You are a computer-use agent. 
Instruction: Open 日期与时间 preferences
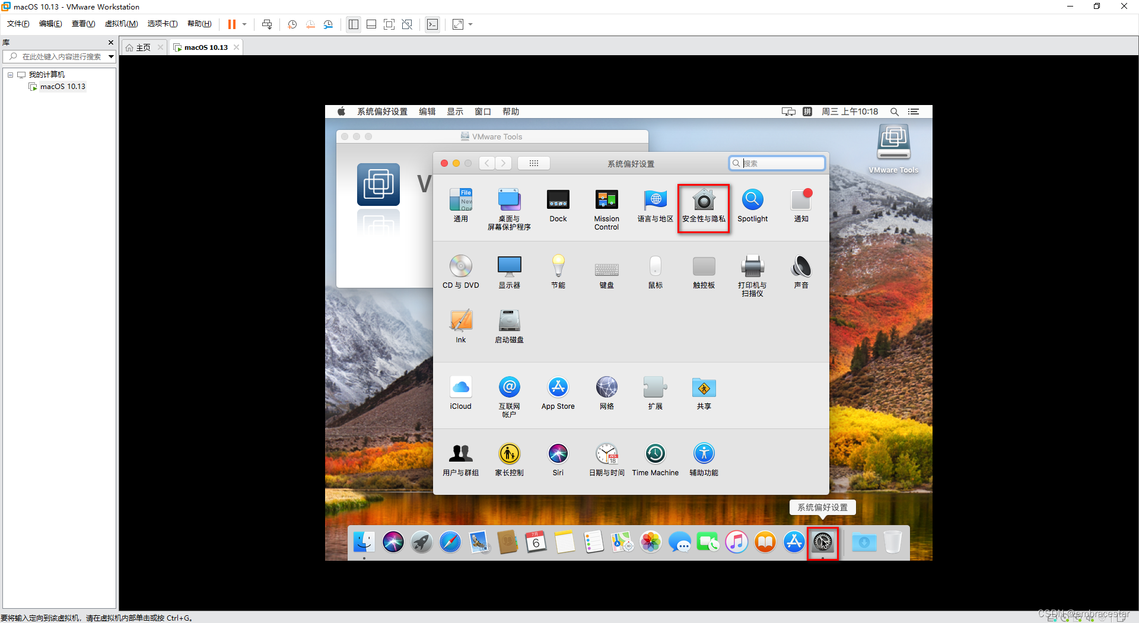pos(607,460)
